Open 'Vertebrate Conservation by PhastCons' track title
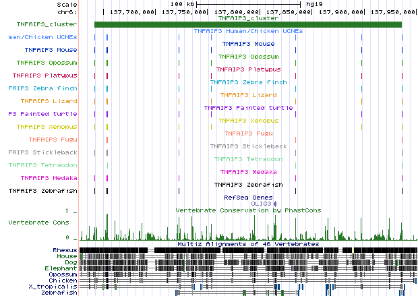 tap(248, 210)
